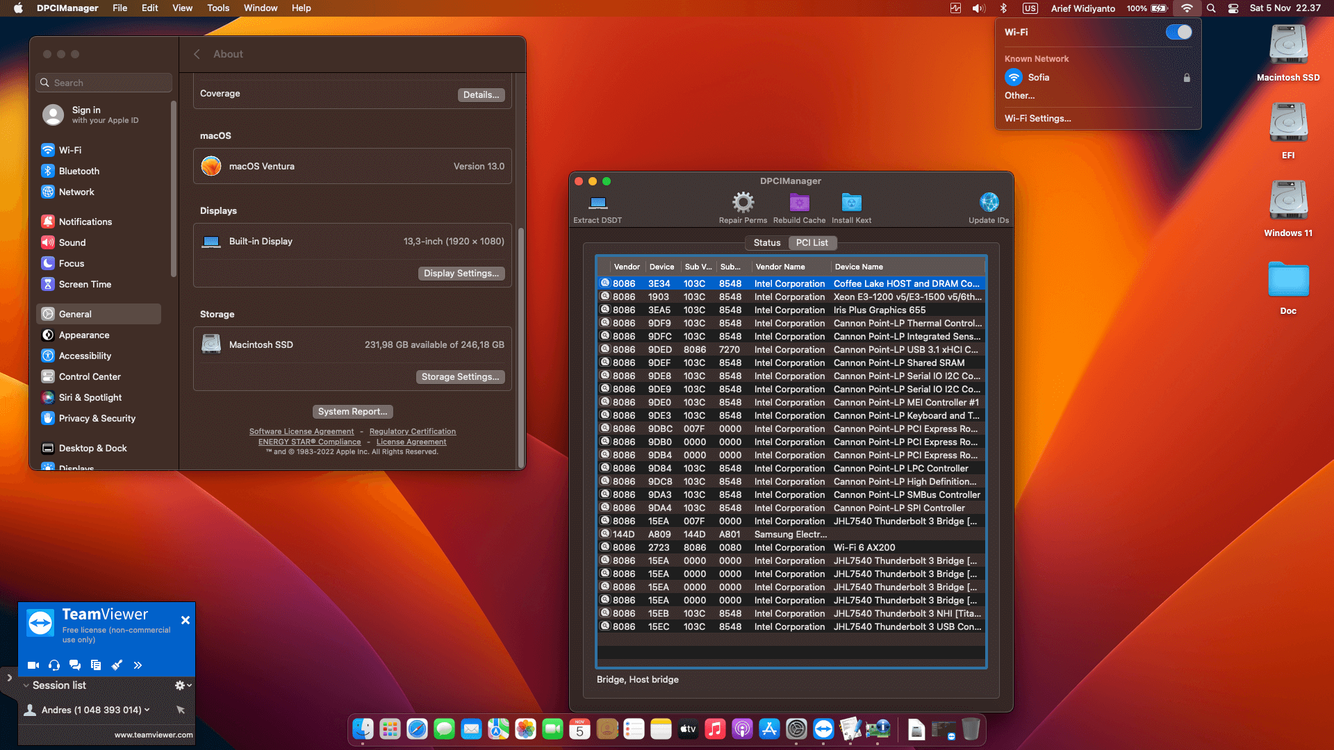Open App Store from the Dock
1334x750 pixels.
point(769,728)
